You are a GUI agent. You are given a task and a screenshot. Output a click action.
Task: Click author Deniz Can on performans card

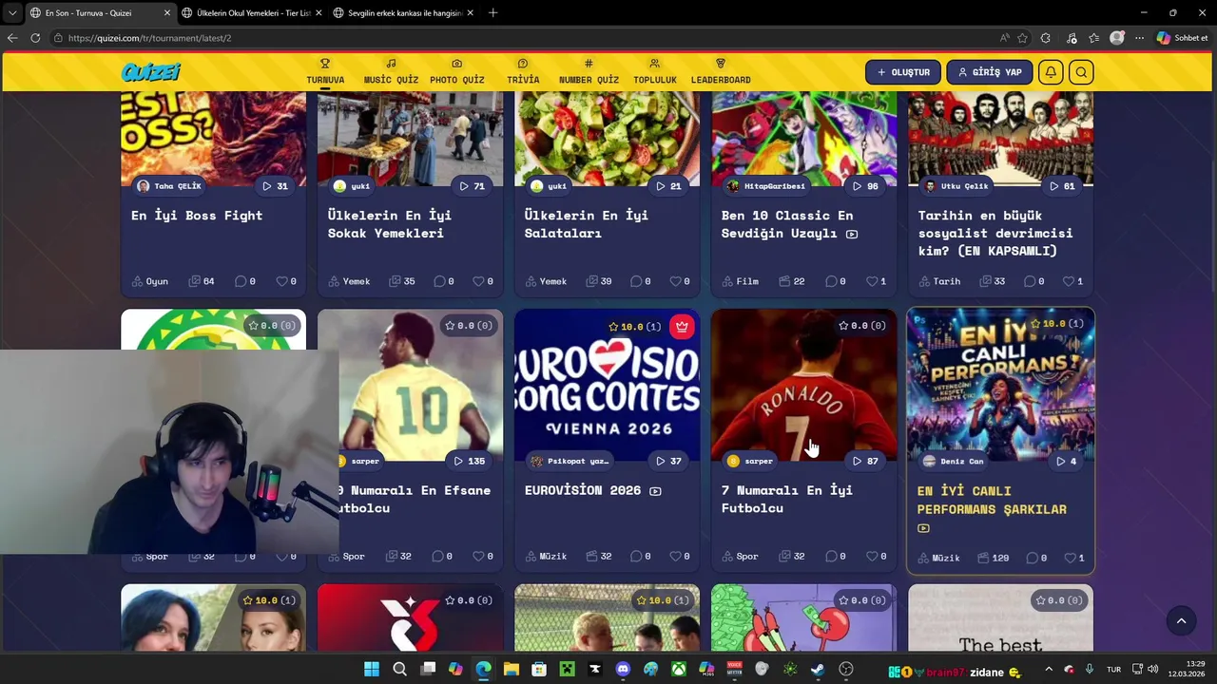[x=954, y=461]
